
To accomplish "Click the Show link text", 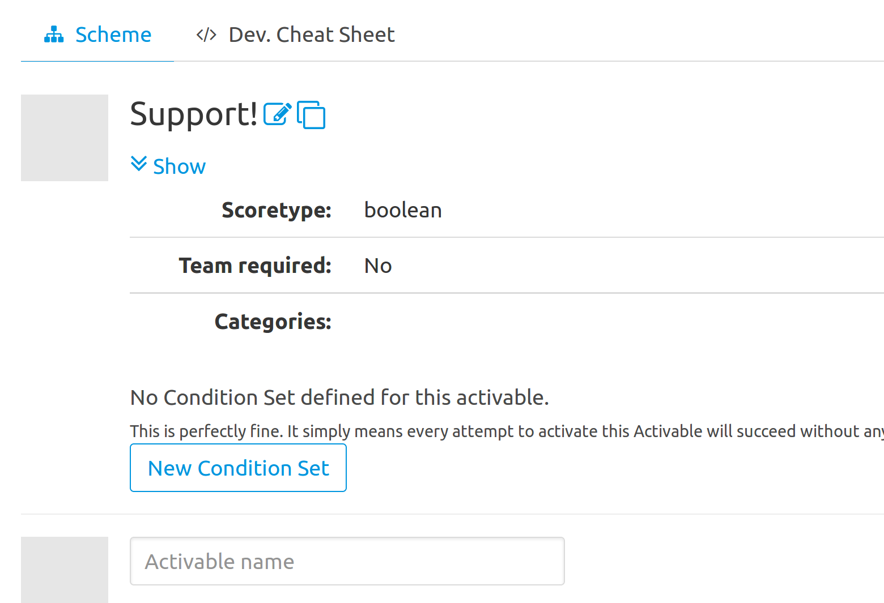I will [179, 166].
